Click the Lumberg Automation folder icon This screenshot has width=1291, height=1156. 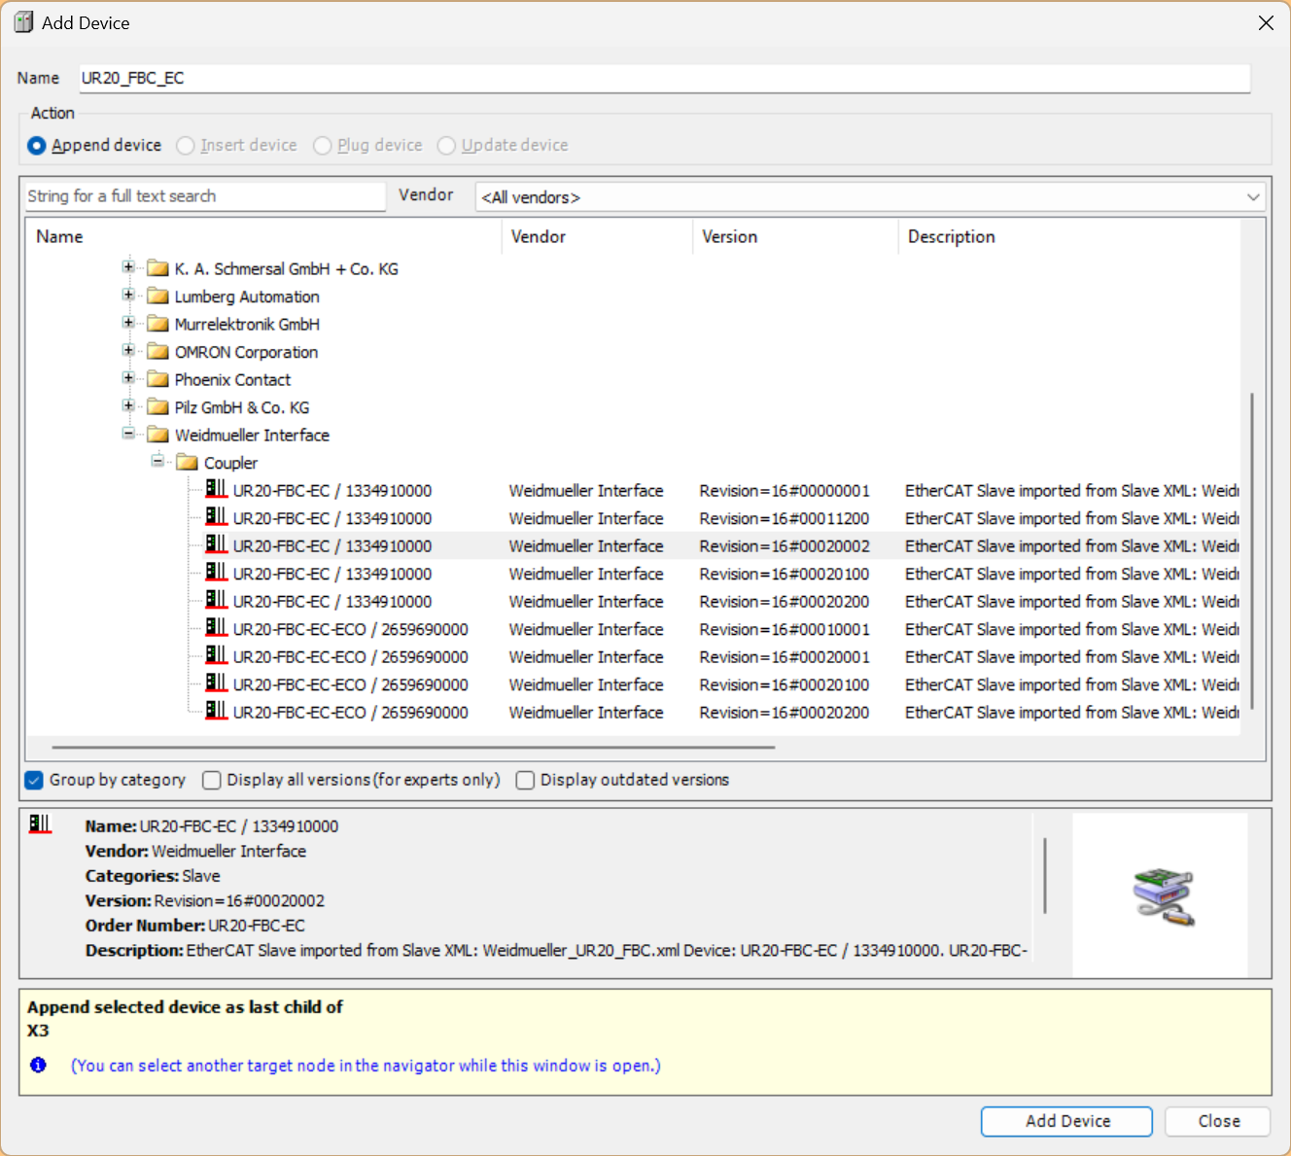click(157, 297)
